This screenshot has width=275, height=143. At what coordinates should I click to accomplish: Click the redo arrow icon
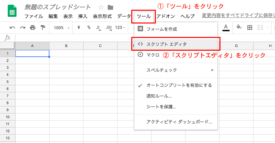point(23,28)
